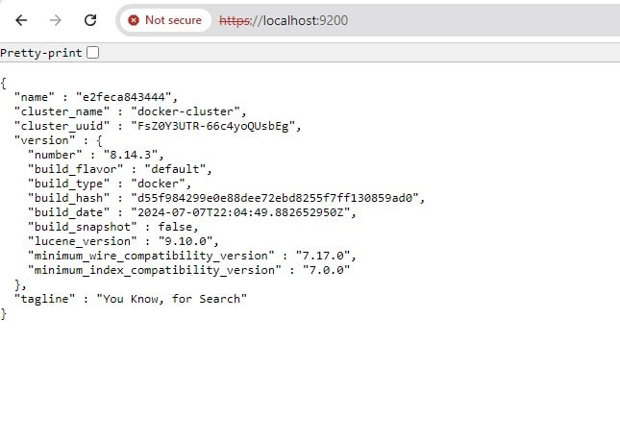620x442 pixels.
Task: Select the "docker-cluster" cluster name value
Action: (186, 111)
